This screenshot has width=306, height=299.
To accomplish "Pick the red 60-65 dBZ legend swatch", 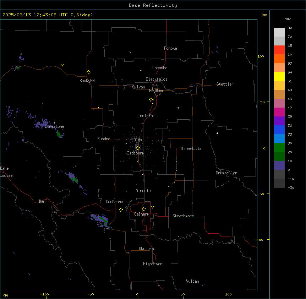I will 279,50.
